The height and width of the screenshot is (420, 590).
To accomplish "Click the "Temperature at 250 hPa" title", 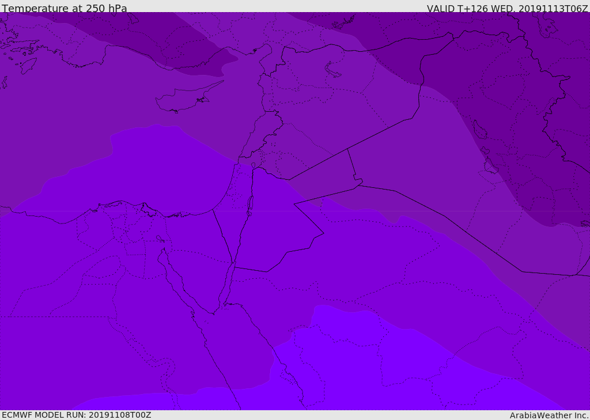I will 64,8.
